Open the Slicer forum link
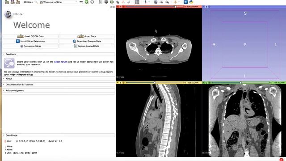 coord(61,62)
